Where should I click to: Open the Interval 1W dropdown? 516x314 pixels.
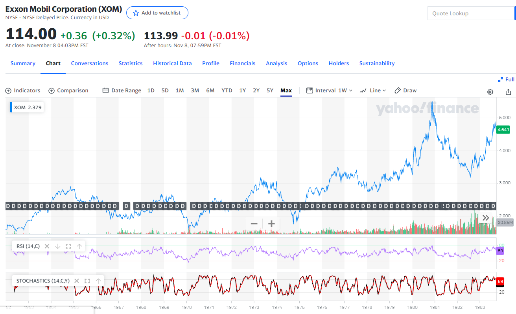point(330,90)
